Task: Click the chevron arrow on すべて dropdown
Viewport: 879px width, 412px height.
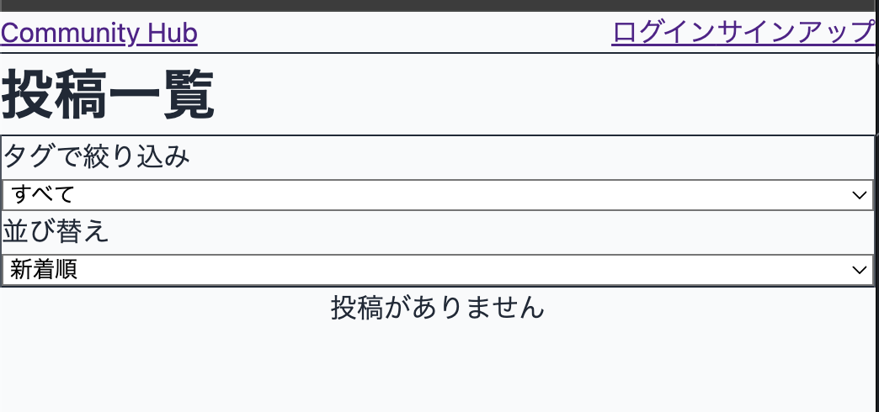Action: 860,195
